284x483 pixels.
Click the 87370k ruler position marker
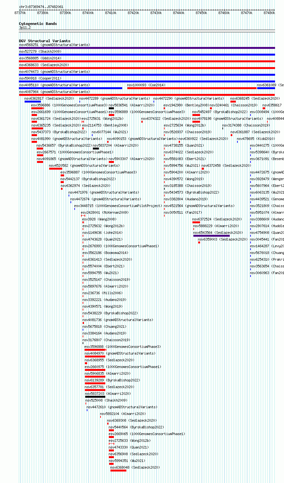point(20,13)
